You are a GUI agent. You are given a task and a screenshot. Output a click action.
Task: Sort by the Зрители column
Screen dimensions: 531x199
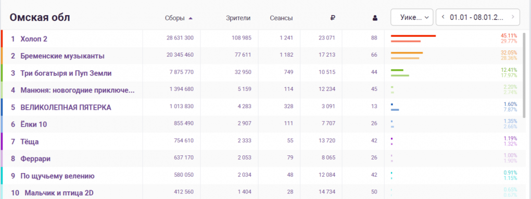click(x=238, y=18)
